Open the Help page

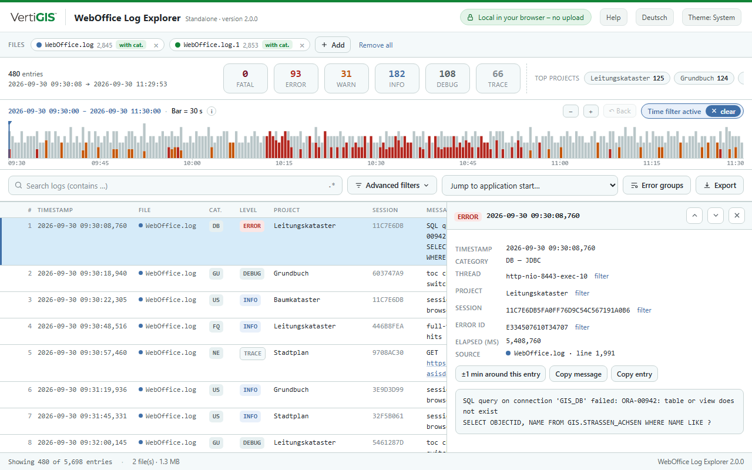pyautogui.click(x=613, y=18)
